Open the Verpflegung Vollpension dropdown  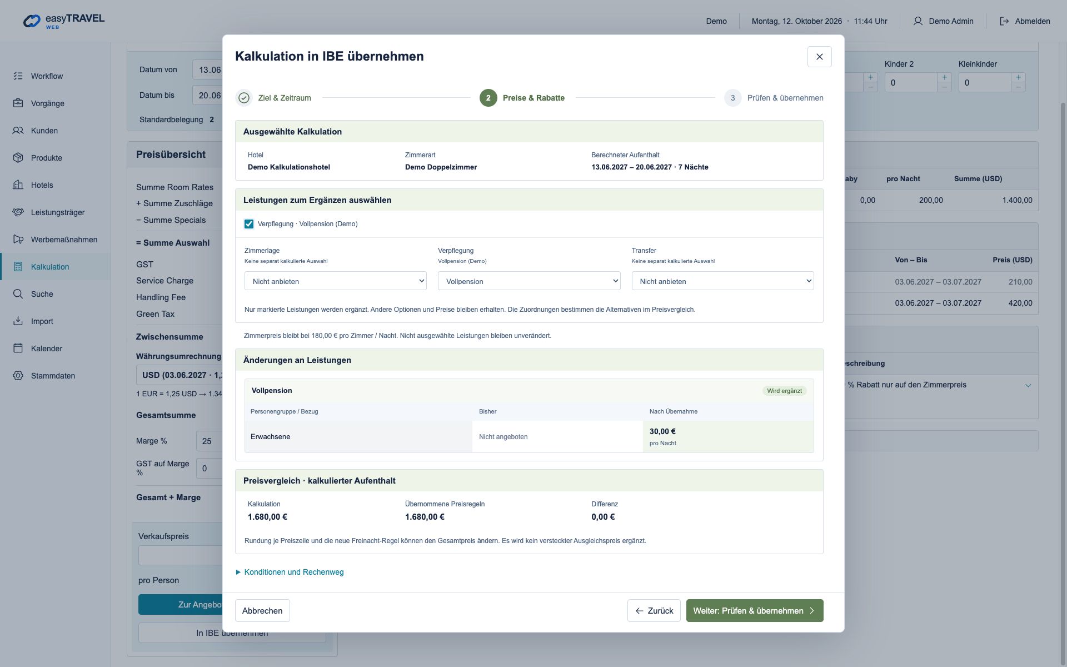(529, 281)
